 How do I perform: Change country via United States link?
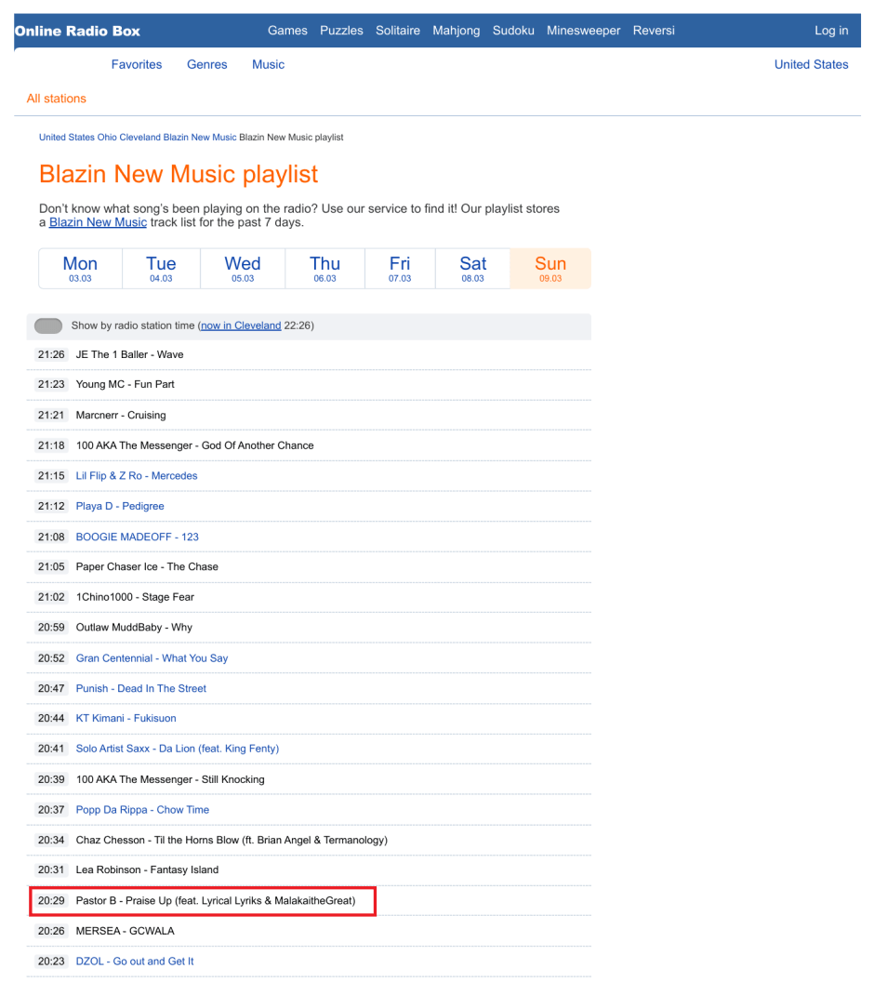click(x=811, y=64)
